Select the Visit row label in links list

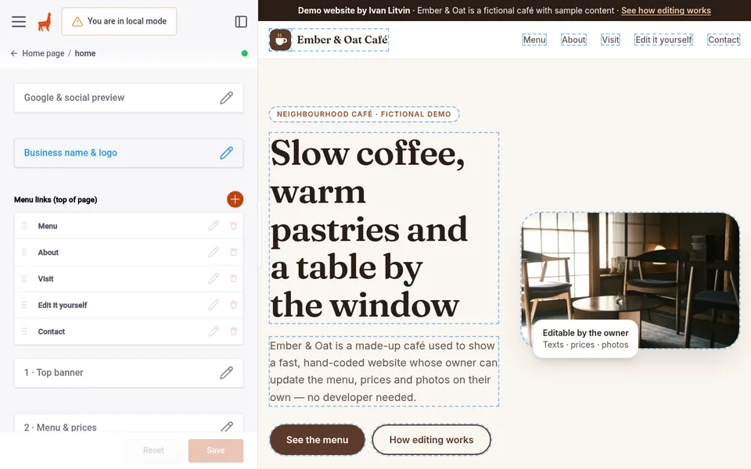(45, 278)
